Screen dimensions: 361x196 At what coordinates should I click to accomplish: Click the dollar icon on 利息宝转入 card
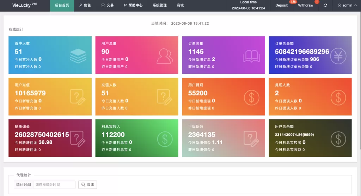coord(165,138)
